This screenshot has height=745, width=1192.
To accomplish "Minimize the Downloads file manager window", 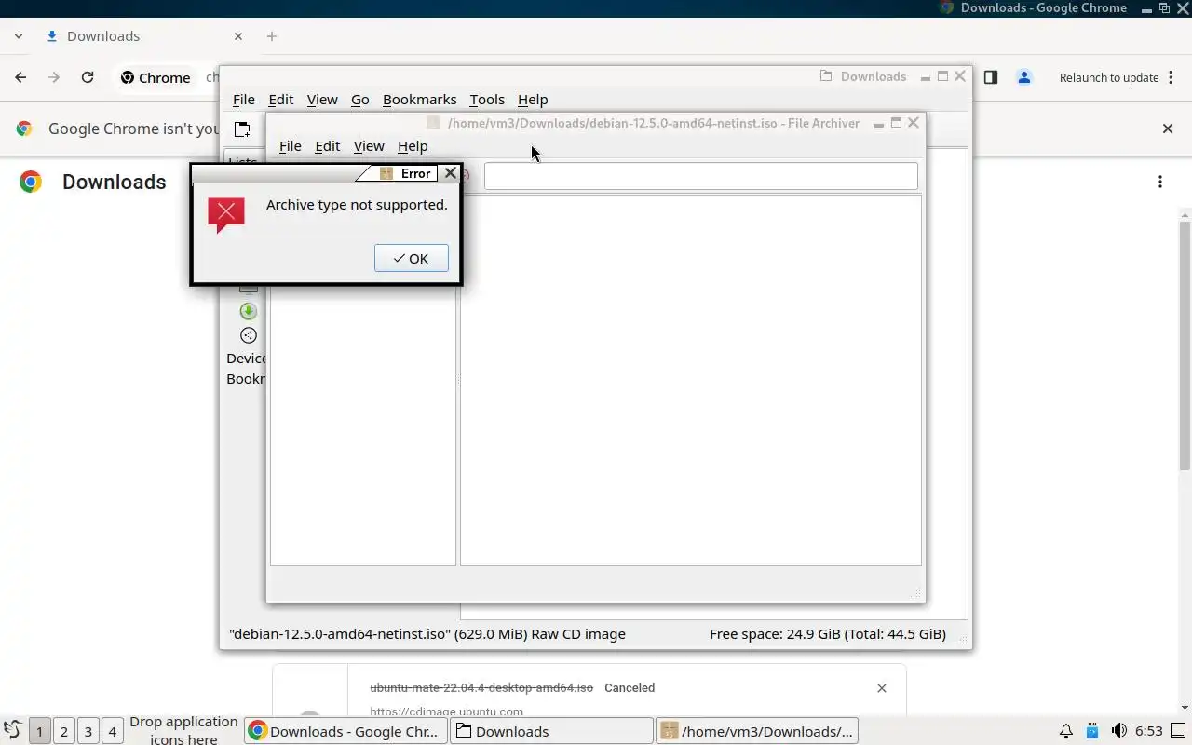I will (926, 77).
